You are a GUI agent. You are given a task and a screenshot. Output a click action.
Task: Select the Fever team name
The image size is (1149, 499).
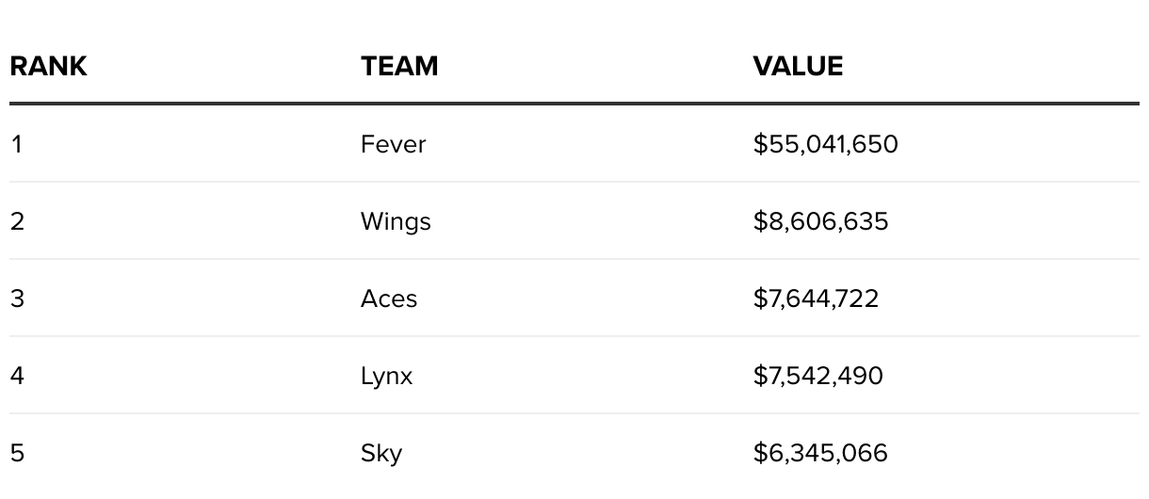(393, 144)
